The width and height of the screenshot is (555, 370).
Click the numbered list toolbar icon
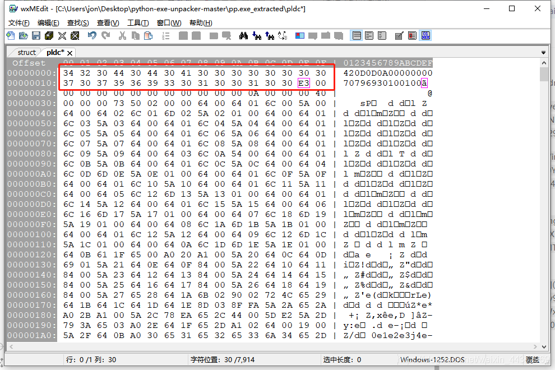(165, 36)
